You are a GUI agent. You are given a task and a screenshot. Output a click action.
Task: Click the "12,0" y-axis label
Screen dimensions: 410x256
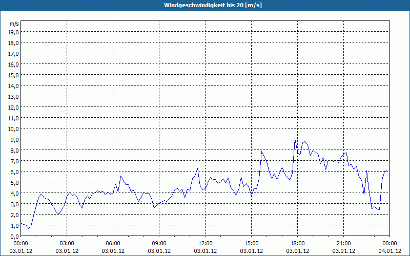[14, 108]
